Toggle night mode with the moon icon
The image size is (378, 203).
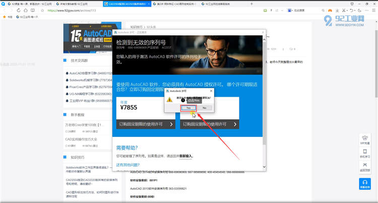359,11
